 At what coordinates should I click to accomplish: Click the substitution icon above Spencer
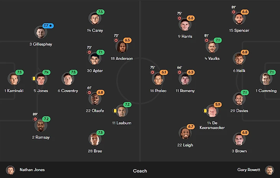tap(233, 12)
